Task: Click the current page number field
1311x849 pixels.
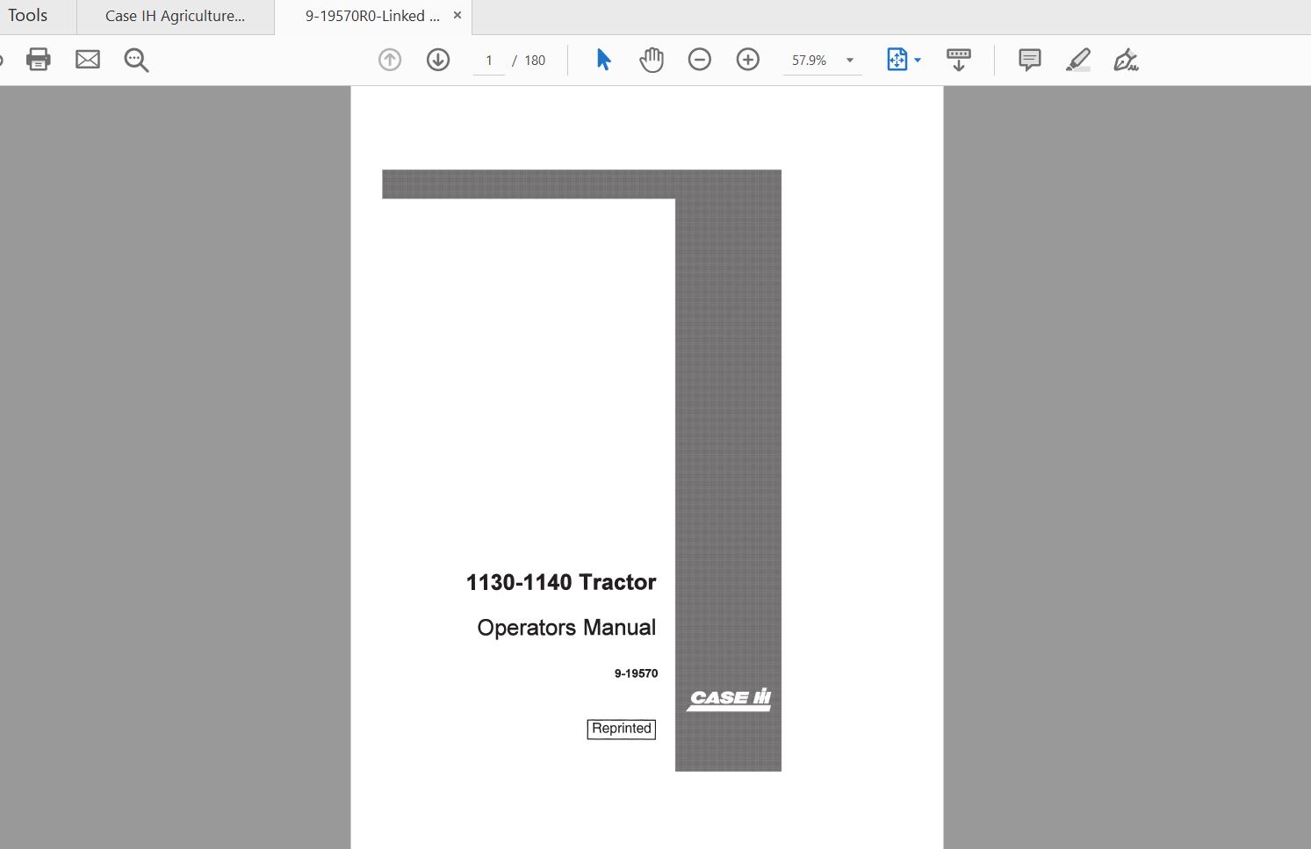Action: coord(489,61)
